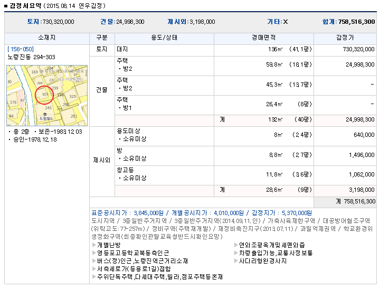Viewport: 380px width, 289px height.
Task: Select the 26.4㎡ (8평) area cell
Action: (x=264, y=105)
